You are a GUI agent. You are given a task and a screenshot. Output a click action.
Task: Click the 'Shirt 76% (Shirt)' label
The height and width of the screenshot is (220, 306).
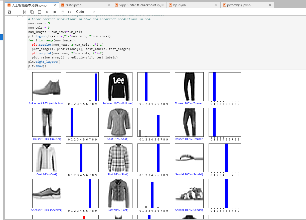tap(118, 139)
